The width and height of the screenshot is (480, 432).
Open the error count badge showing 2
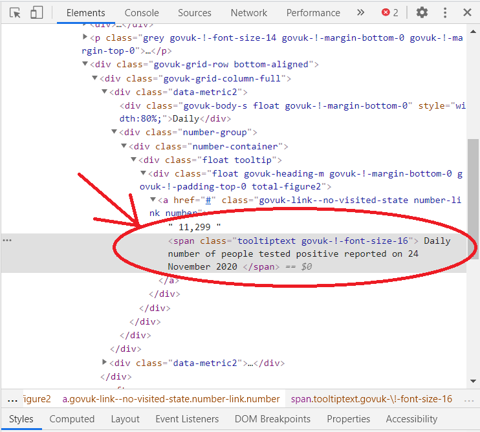[x=389, y=12]
